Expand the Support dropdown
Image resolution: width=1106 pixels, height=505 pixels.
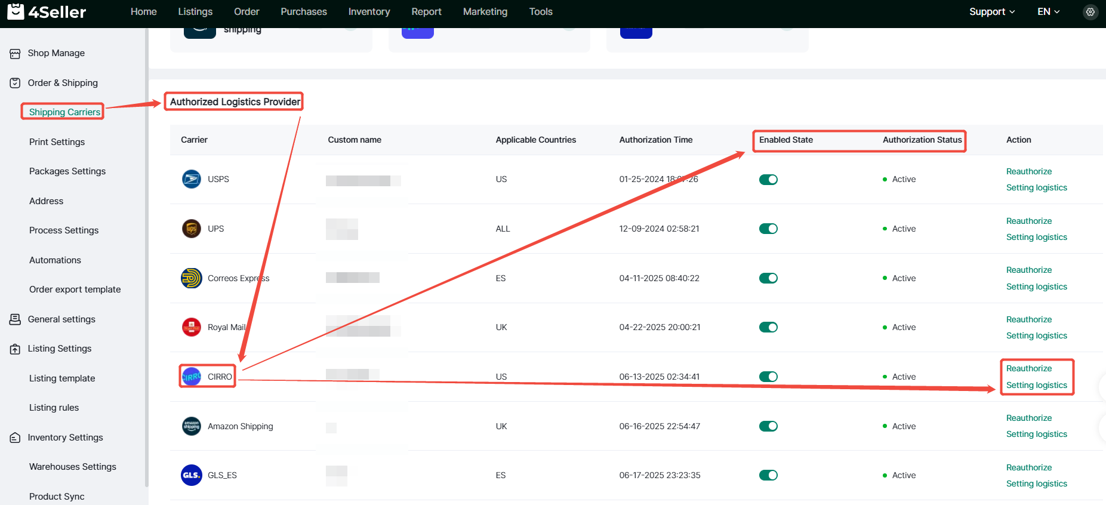[991, 12]
